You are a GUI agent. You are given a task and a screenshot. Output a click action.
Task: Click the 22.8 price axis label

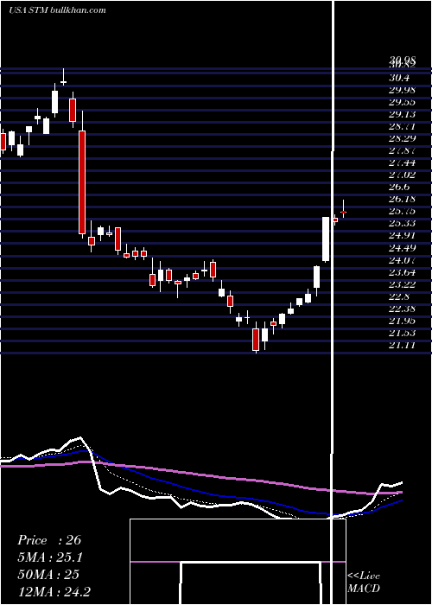pyautogui.click(x=399, y=296)
